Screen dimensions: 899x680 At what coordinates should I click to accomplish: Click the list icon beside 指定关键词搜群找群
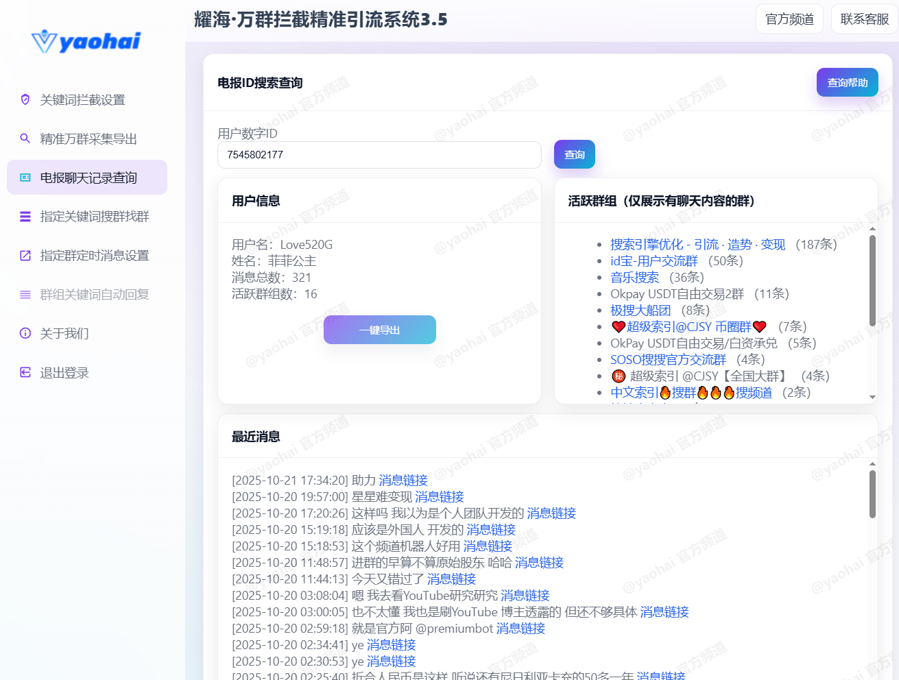[x=25, y=217]
